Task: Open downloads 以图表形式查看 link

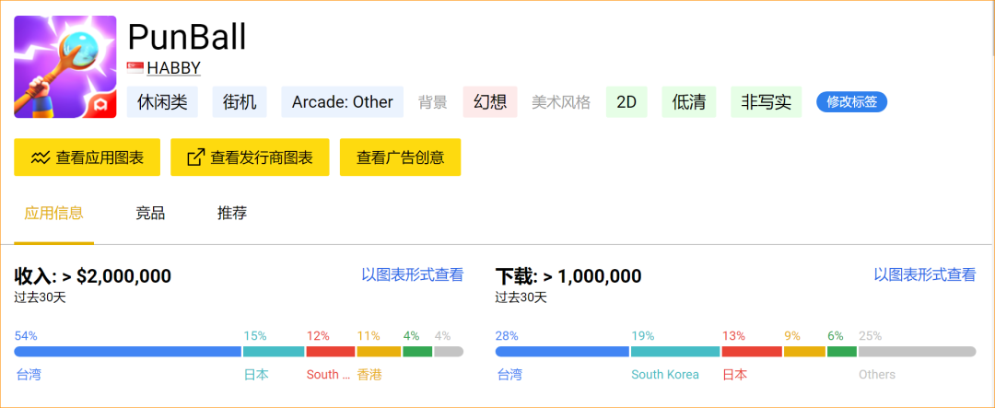Action: pos(925,274)
